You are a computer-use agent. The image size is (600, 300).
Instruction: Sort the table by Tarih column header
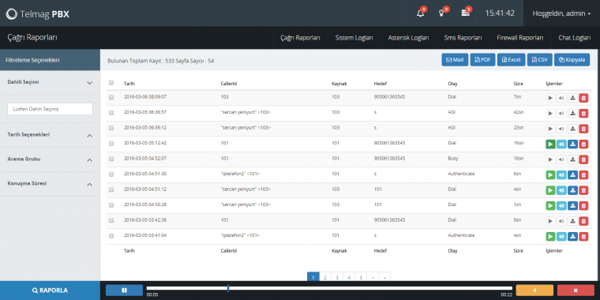point(129,84)
